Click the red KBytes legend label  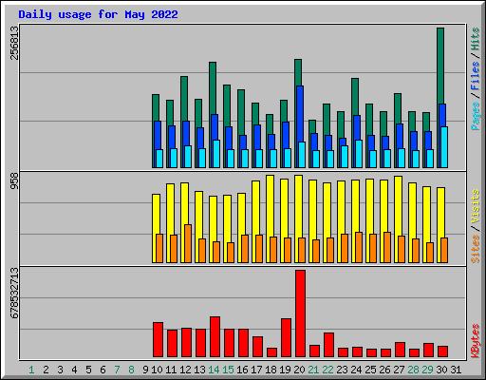476,341
